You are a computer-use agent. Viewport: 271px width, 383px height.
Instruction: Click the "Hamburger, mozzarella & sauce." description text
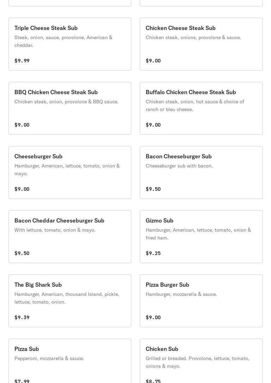pos(181,294)
